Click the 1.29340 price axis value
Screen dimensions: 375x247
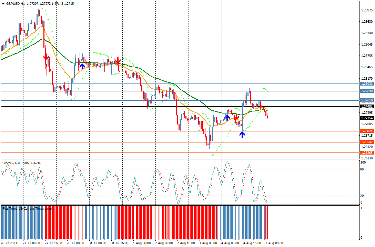pos(367,33)
